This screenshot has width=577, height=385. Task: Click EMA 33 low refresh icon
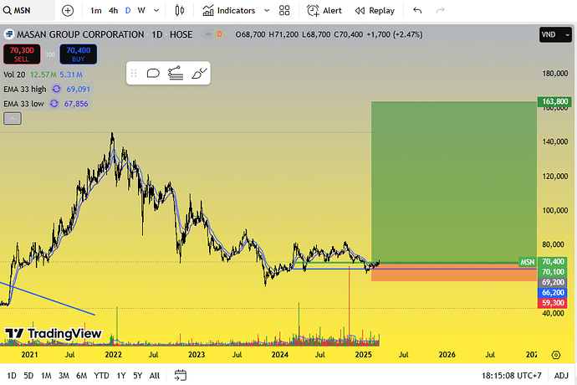54,104
